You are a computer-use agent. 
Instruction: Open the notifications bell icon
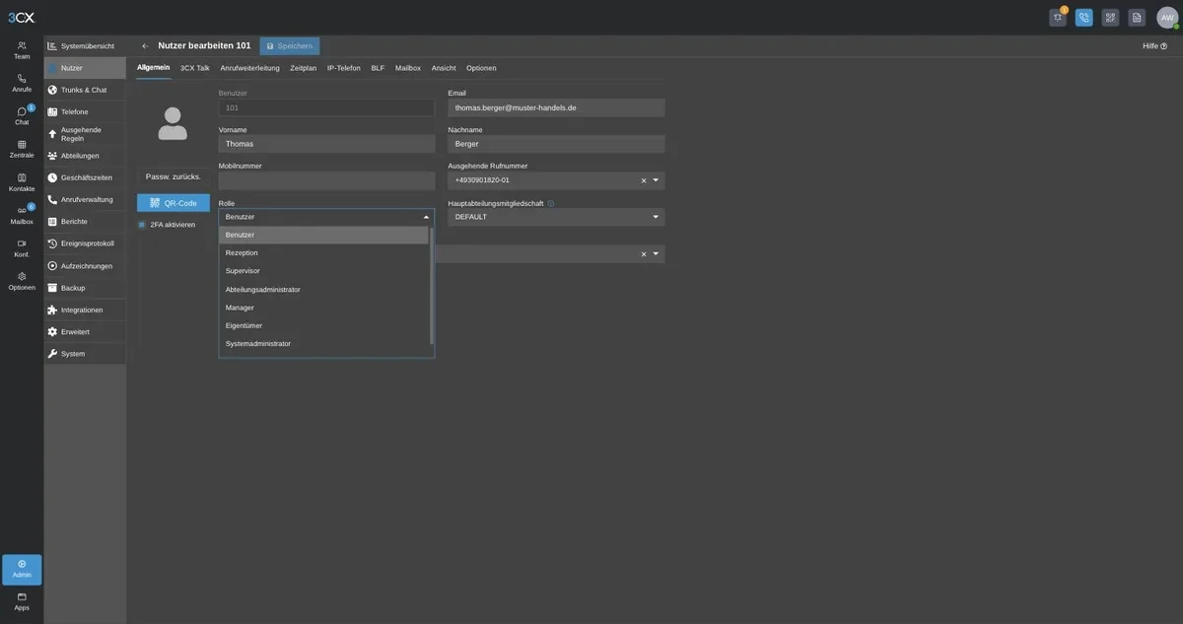tap(1058, 18)
